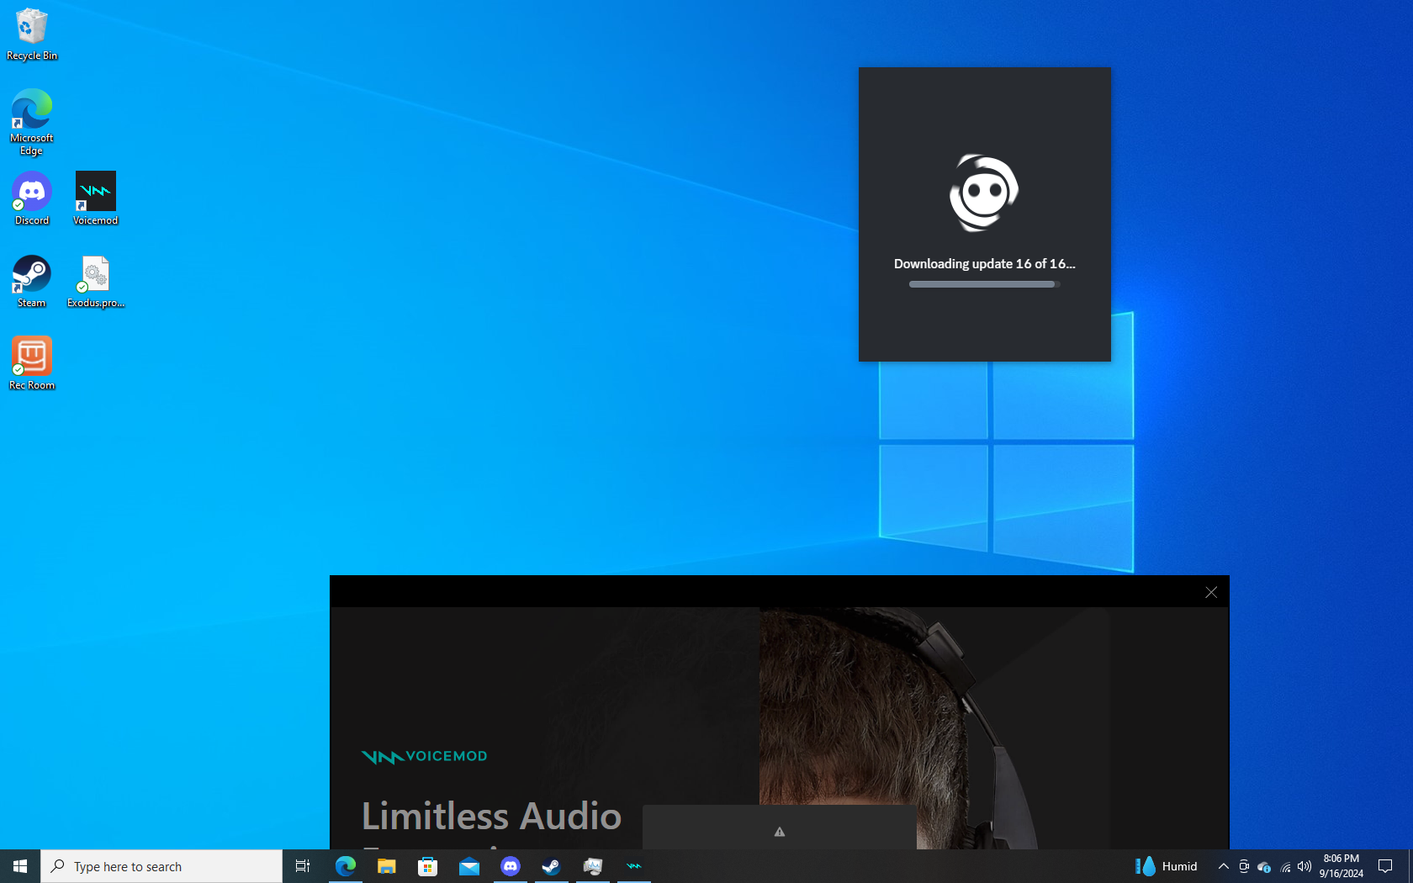Switch to Discord in the taskbar
The height and width of the screenshot is (883, 1413).
510,866
